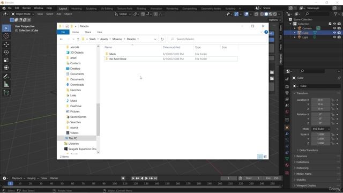This screenshot has height=193, width=343.
Task: Click the Search Paladin input box
Action: pos(218,39)
